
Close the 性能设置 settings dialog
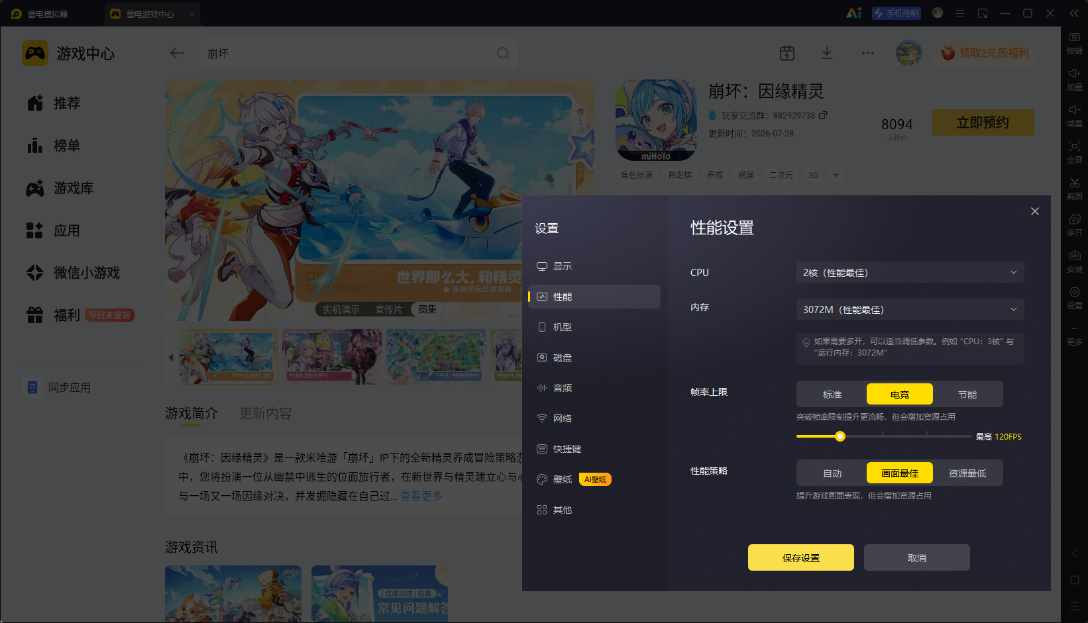(x=1035, y=211)
